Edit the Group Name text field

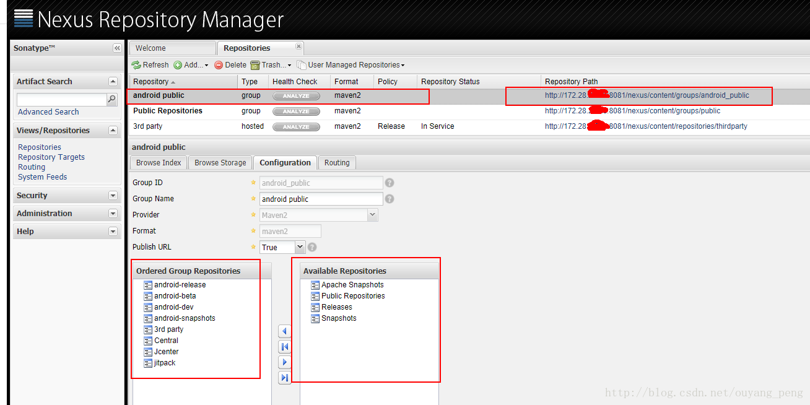321,199
